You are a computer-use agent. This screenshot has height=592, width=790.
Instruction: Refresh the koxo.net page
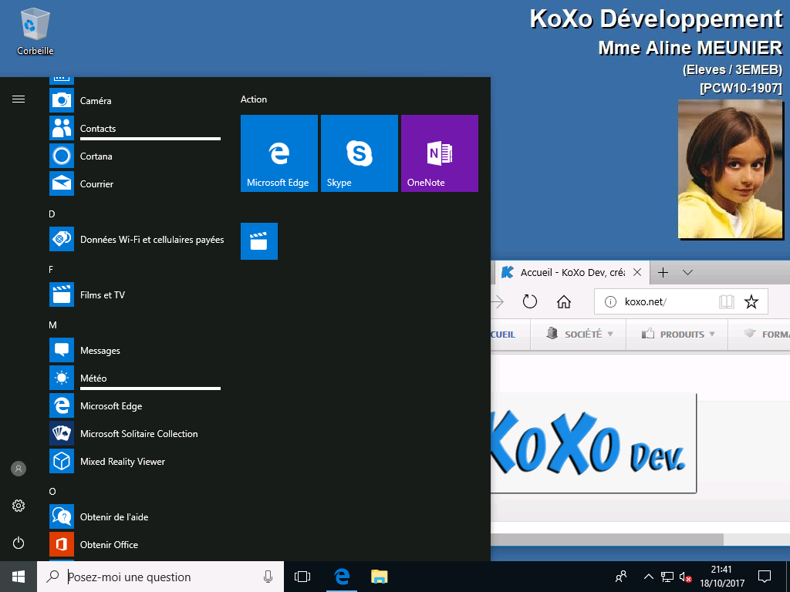click(x=529, y=301)
